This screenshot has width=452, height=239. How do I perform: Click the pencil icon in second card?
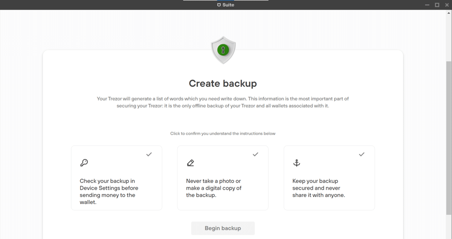190,163
